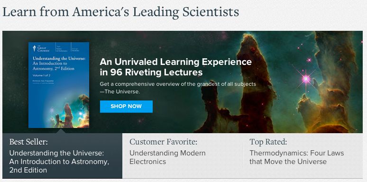
Task: Click the professor name on the cover
Action: (43, 80)
